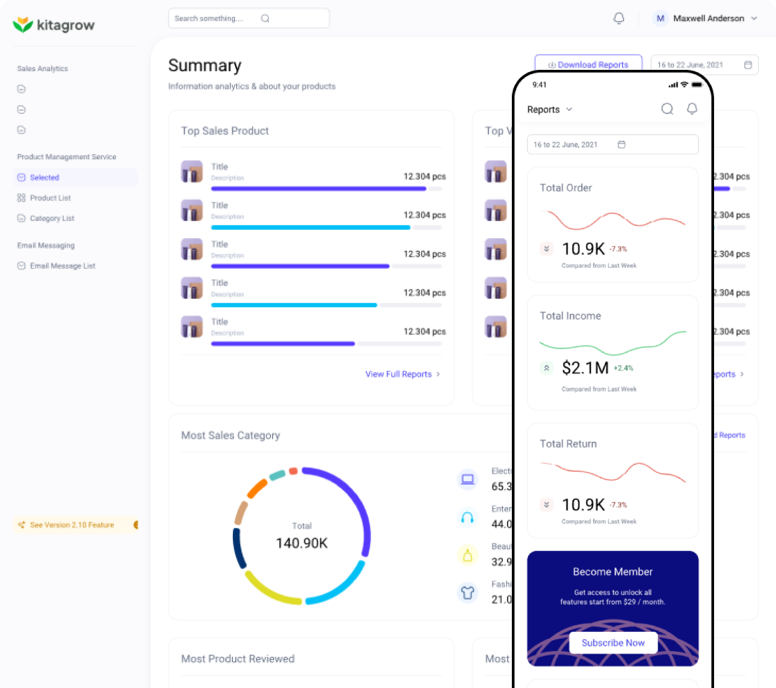Click the kitagrow logo icon
This screenshot has width=776, height=688.
23,24
